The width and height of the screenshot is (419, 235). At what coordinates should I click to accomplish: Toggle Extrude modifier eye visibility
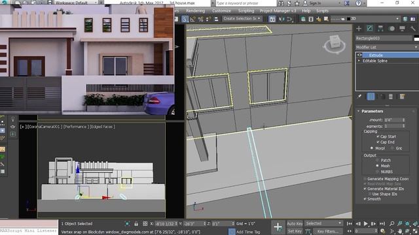359,55
